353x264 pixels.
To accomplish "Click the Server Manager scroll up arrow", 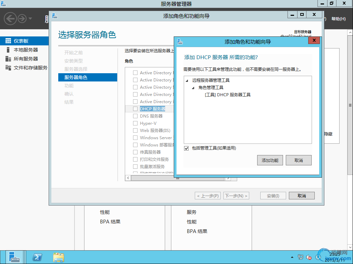I will click(350, 33).
